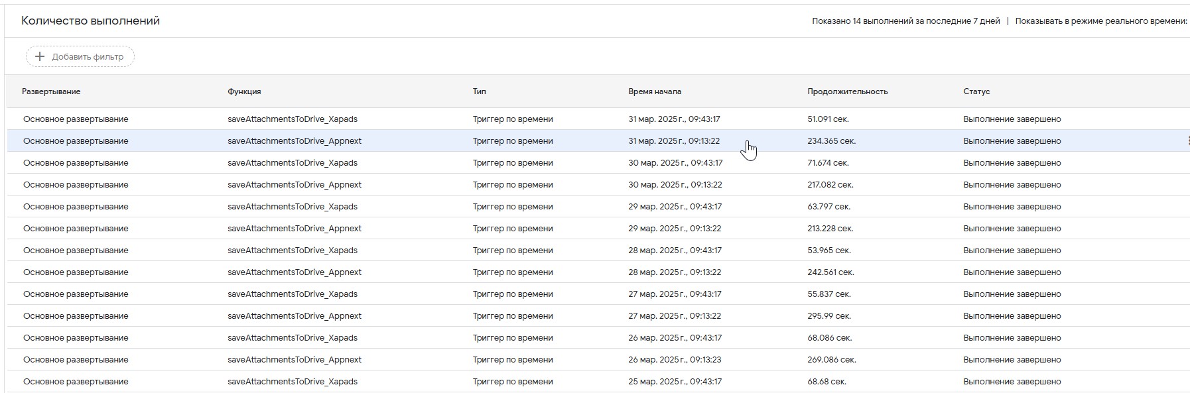Expand the Appnext execution lasting 234.365 сек.
Image resolution: width=1190 pixels, height=393 pixels.
[598, 141]
